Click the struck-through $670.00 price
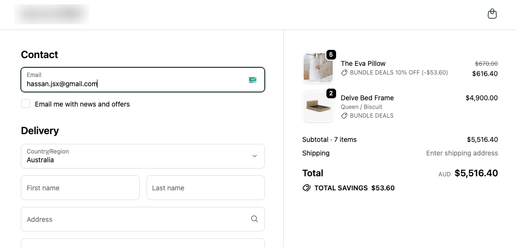 click(486, 63)
